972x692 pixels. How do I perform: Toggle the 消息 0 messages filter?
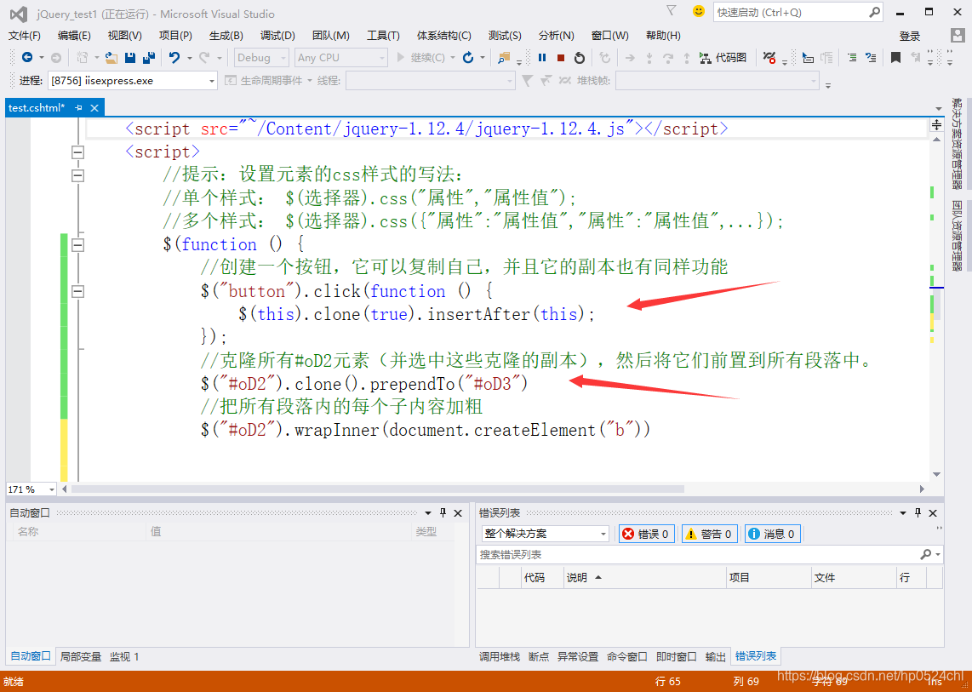tap(772, 534)
